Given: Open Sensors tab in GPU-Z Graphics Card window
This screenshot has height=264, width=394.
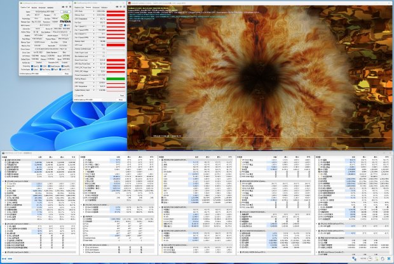Looking at the screenshot, I should tap(34, 8).
